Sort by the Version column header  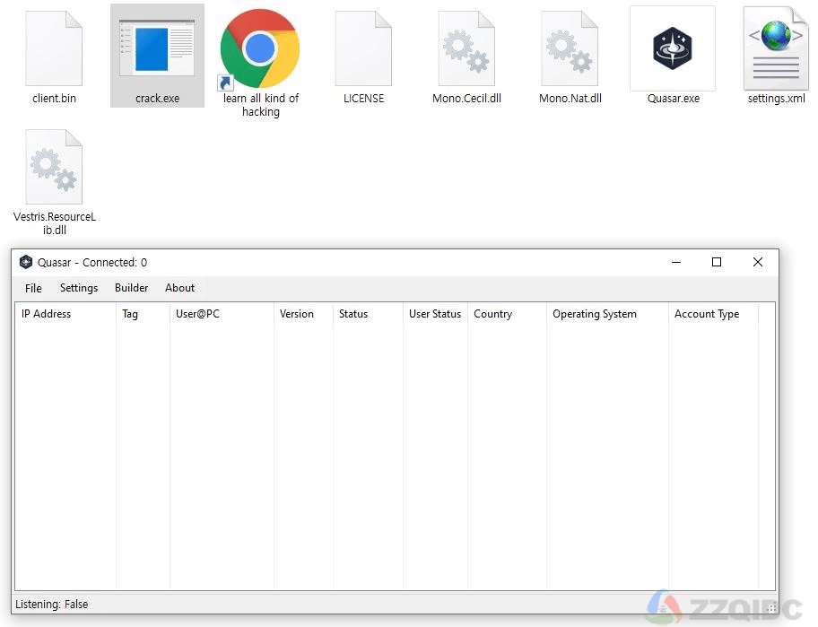click(304, 314)
